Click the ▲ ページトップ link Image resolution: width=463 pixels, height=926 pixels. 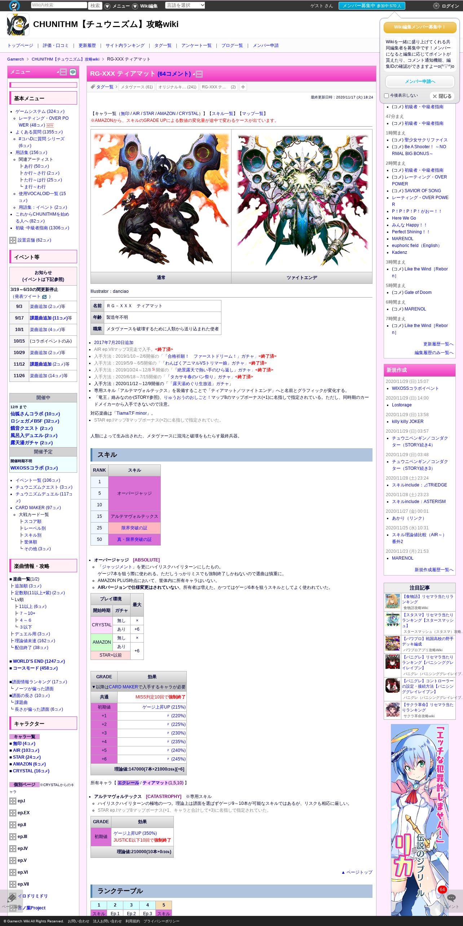click(x=357, y=872)
